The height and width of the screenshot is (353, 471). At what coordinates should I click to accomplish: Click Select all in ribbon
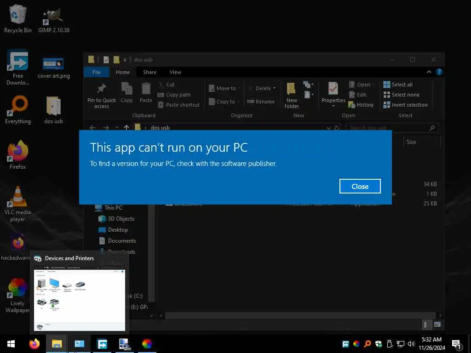(x=398, y=85)
